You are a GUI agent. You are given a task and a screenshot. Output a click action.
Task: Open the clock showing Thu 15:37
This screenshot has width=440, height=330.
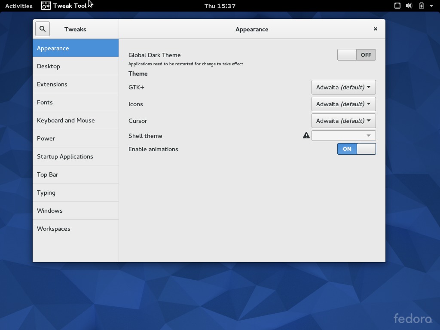point(220,6)
